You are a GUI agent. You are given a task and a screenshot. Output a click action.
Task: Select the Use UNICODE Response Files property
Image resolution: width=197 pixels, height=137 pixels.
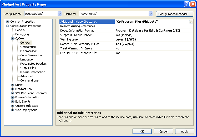coord(87,53)
